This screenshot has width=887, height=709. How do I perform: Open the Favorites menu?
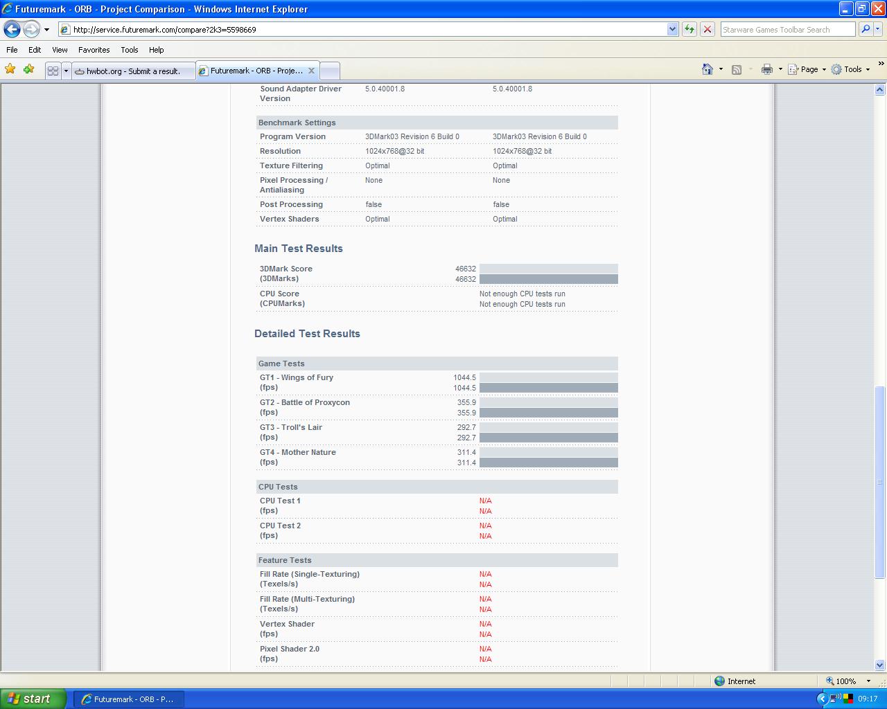tap(94, 50)
